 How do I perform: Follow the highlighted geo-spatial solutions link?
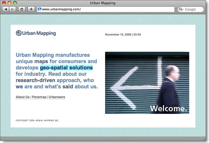(x=66, y=68)
